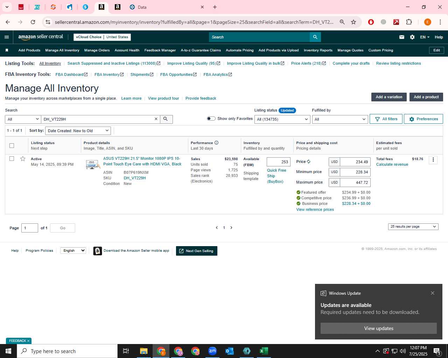Open Zoom from the taskbar
The width and height of the screenshot is (448, 358).
(x=212, y=351)
